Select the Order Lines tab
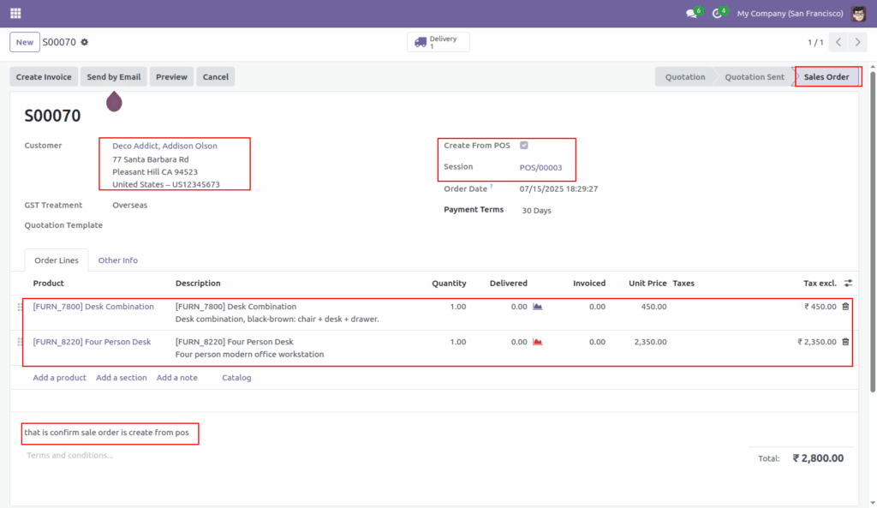 [56, 260]
